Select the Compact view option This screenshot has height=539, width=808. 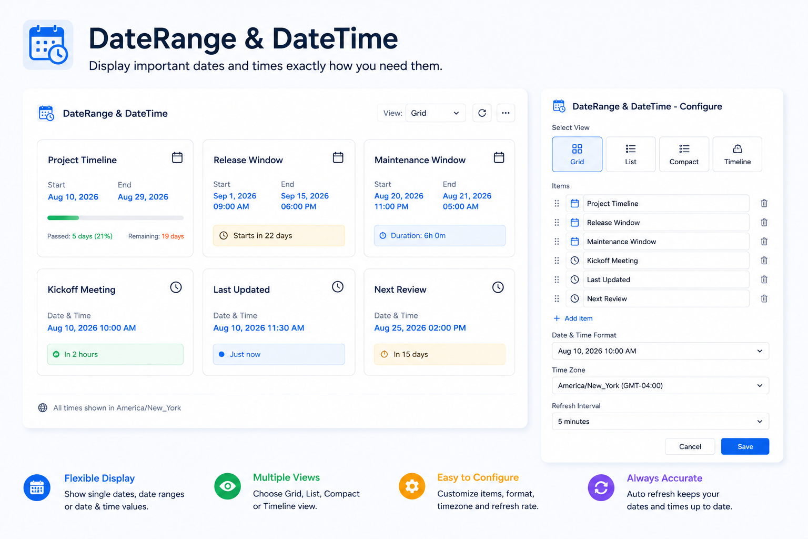click(684, 154)
